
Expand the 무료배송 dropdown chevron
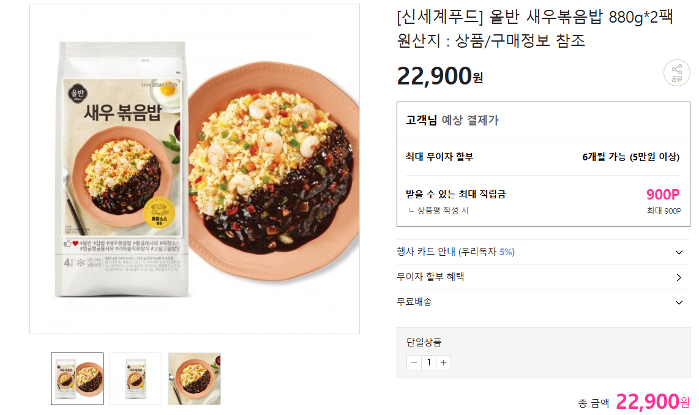[679, 302]
